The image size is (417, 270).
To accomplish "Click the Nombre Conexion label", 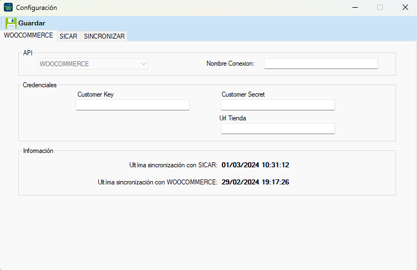I will pos(230,63).
